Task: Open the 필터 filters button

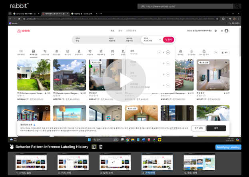Action: click(x=225, y=52)
